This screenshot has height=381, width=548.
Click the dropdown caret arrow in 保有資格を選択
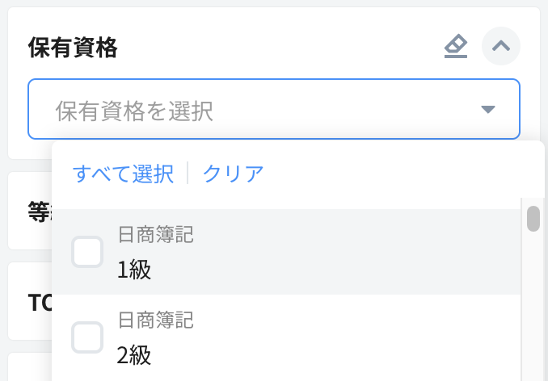pos(487,110)
